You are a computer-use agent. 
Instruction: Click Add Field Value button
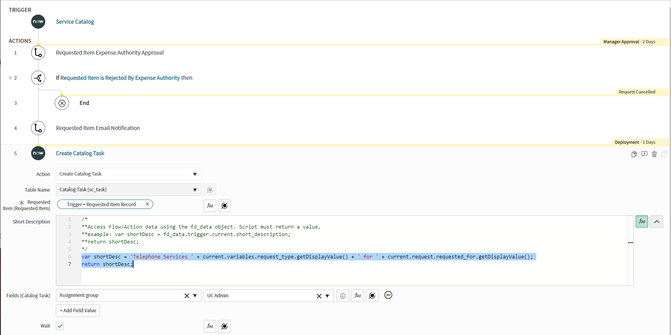[78, 310]
